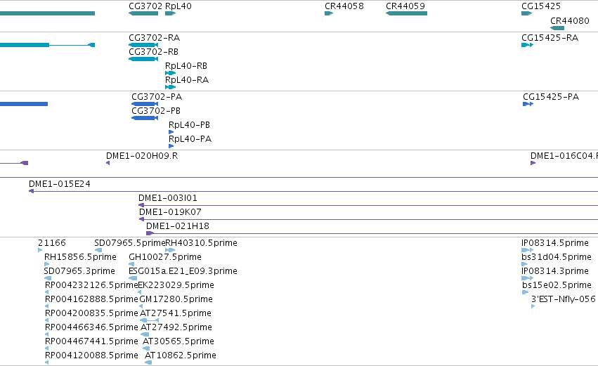
Task: Click EST AT30565.5prime
Action: [146, 349]
